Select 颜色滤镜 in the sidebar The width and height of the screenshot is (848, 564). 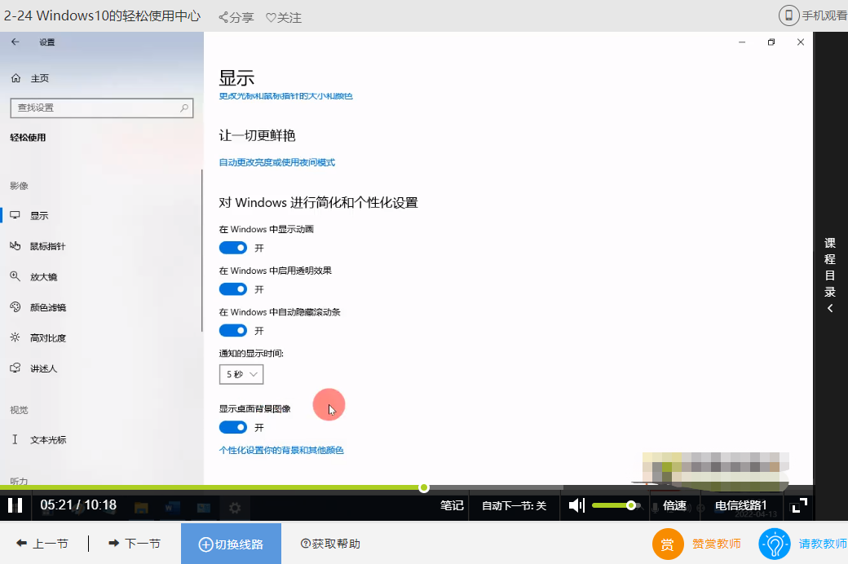47,307
